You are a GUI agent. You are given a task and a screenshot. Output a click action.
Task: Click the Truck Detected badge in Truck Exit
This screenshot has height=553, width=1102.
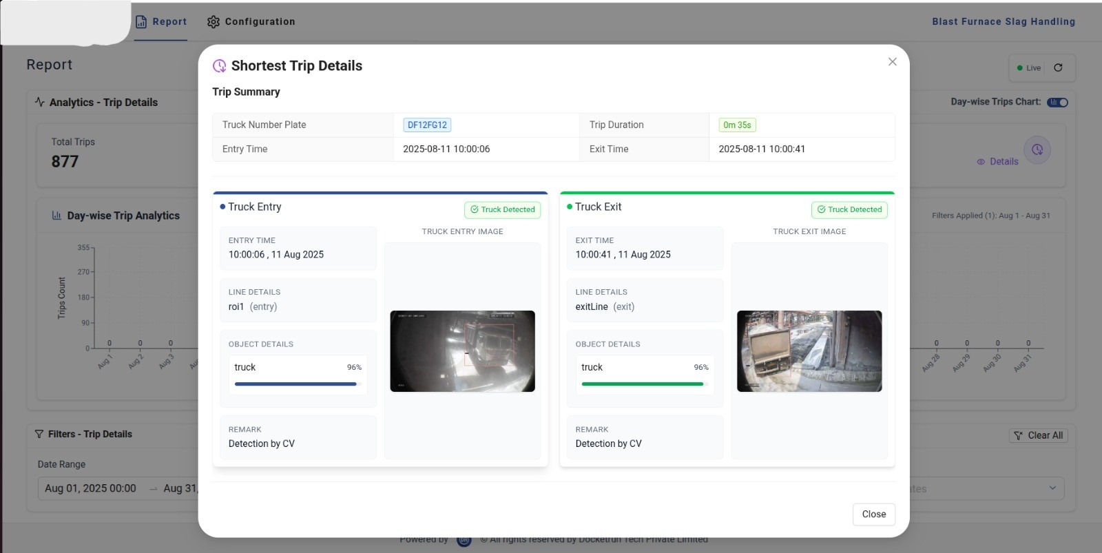(x=849, y=210)
